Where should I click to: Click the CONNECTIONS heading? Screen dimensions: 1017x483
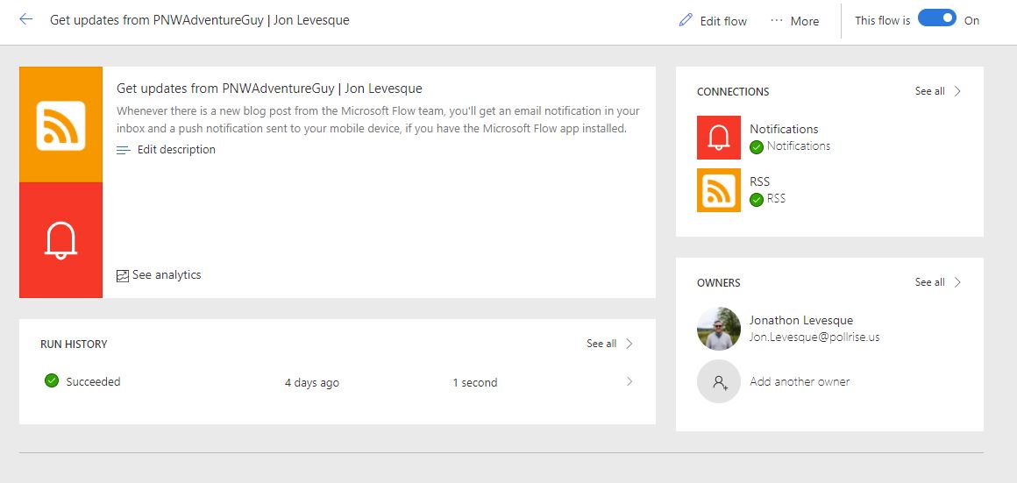(733, 92)
